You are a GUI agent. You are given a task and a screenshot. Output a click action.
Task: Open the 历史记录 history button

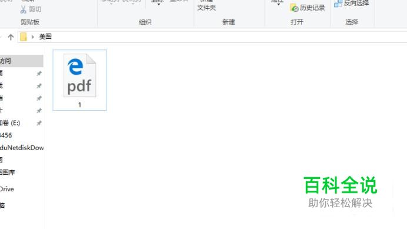pyautogui.click(x=308, y=8)
